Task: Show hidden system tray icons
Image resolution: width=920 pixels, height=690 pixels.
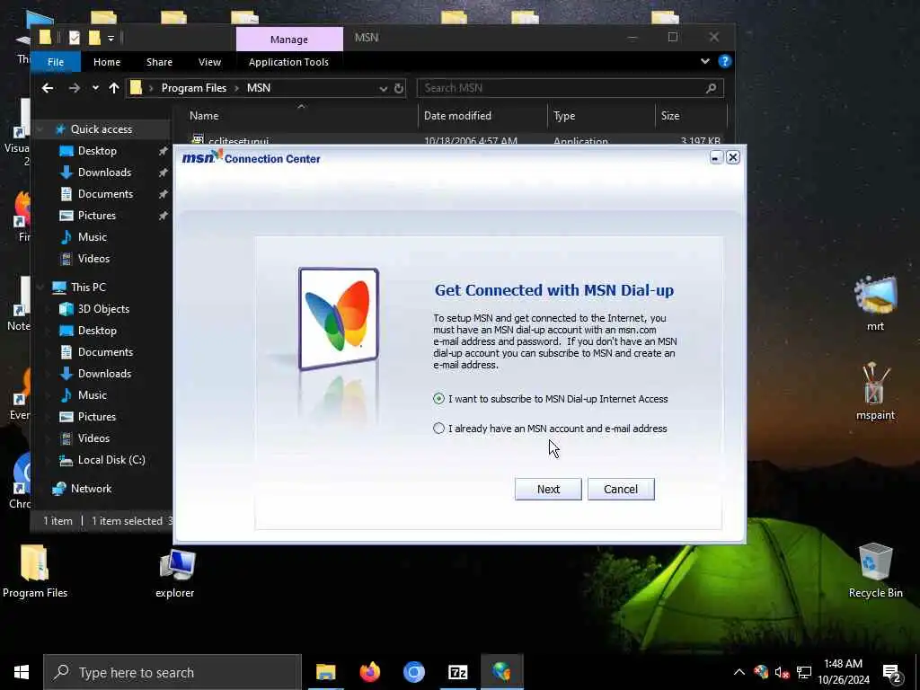Action: coord(739,672)
